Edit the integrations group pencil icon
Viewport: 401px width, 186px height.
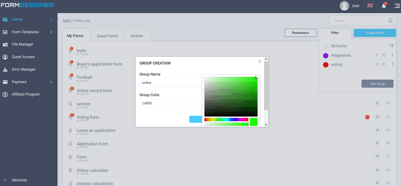pyautogui.click(x=377, y=55)
